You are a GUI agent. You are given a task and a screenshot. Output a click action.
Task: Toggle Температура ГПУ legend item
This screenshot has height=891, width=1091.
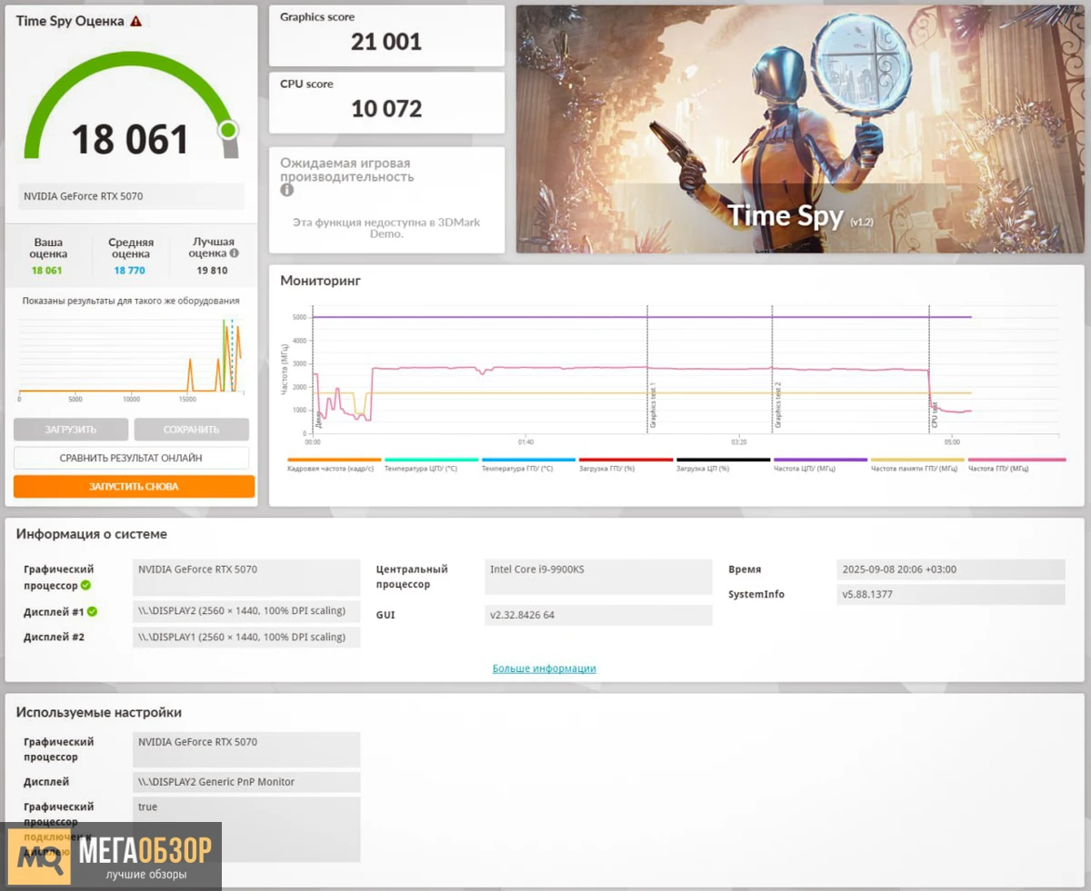(x=528, y=464)
